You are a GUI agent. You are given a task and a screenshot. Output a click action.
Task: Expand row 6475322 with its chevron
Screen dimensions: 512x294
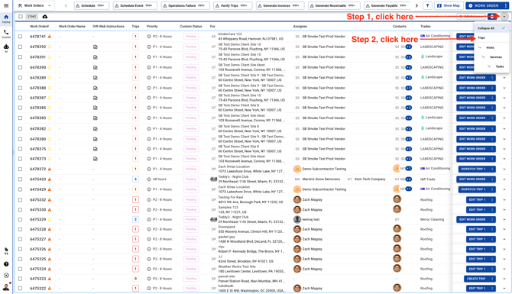tap(504, 289)
